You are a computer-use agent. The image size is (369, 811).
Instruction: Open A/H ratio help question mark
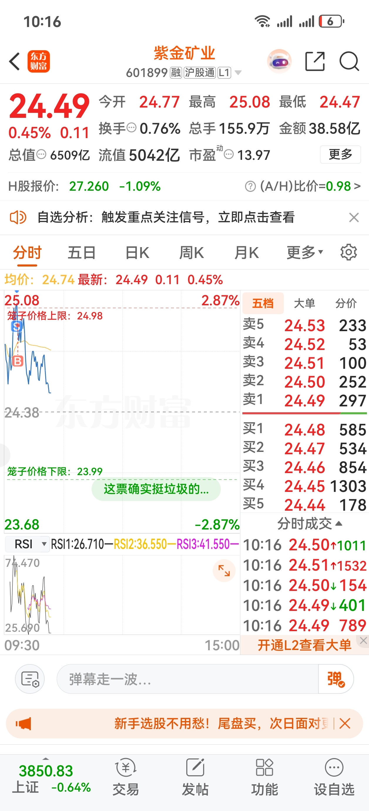(x=250, y=186)
